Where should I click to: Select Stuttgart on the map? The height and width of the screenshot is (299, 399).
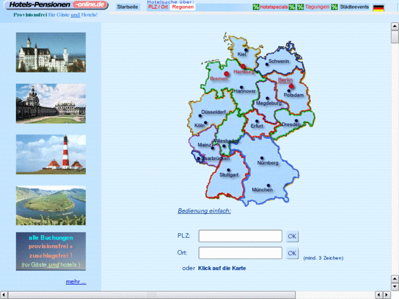click(x=229, y=175)
